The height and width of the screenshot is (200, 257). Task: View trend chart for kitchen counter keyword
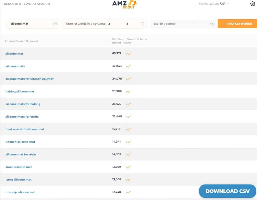click(128, 79)
